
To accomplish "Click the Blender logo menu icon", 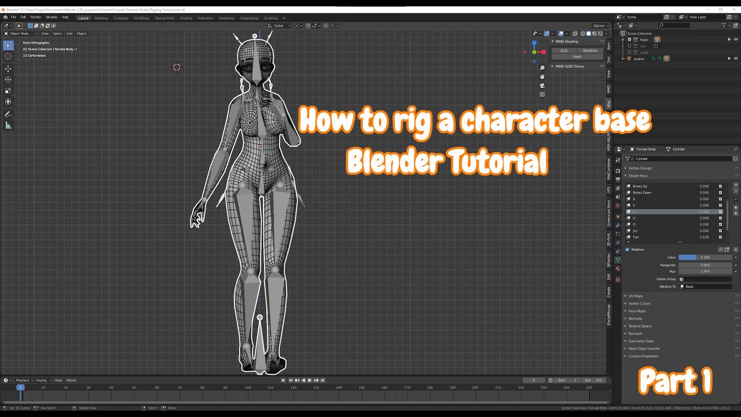I will pyautogui.click(x=5, y=17).
